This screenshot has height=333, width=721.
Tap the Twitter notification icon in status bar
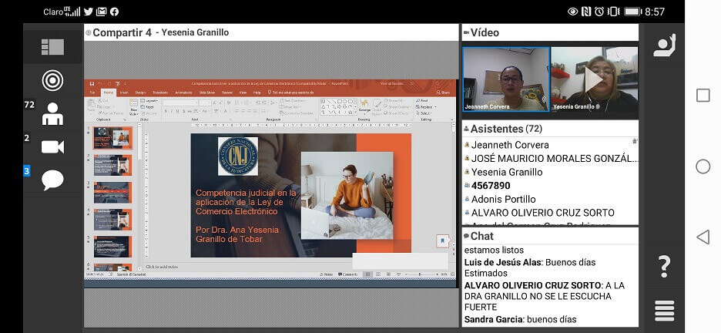point(89,12)
